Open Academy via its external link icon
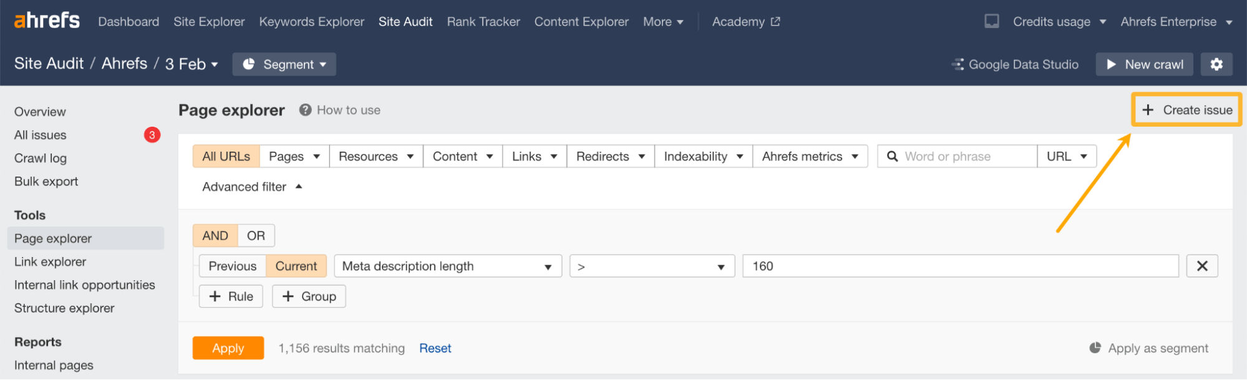 (775, 21)
